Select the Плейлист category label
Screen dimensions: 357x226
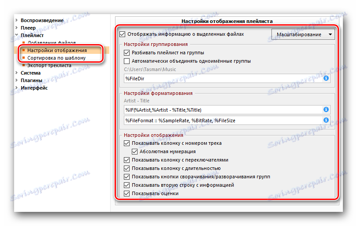point(32,35)
